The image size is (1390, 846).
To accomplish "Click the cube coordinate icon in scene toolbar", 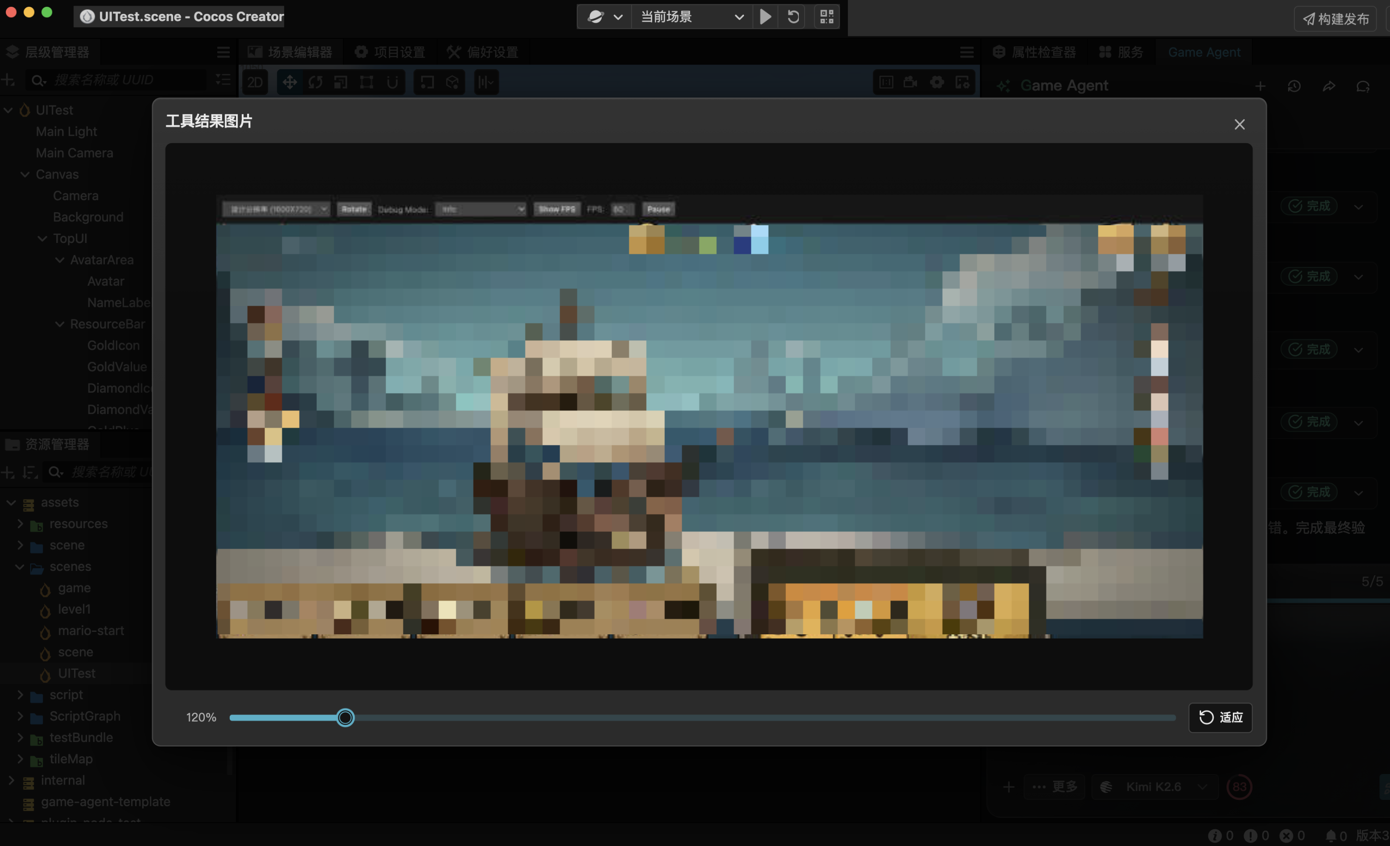I will (x=452, y=82).
